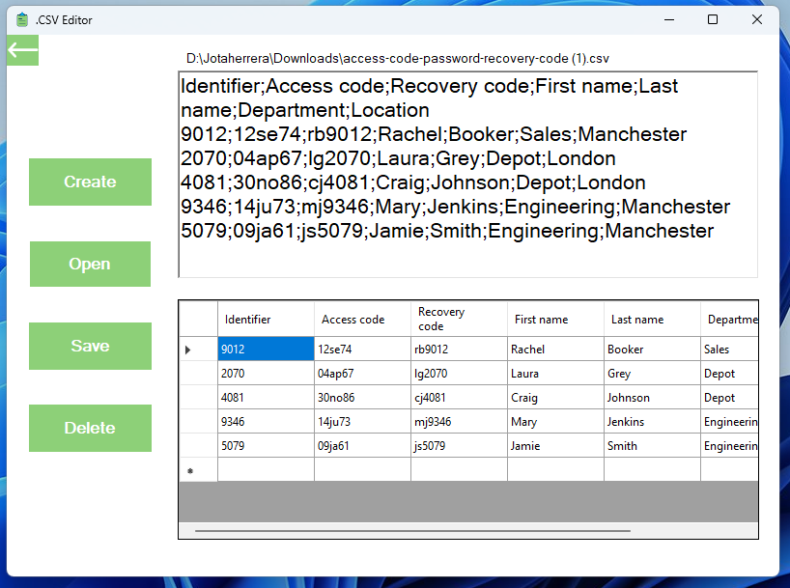Image resolution: width=790 pixels, height=588 pixels.
Task: Click the Create button
Action: [90, 182]
